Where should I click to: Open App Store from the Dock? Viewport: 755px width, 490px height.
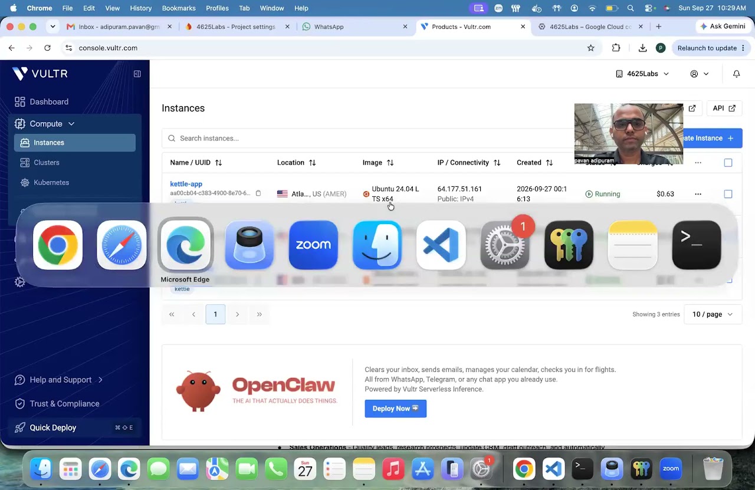(422, 469)
